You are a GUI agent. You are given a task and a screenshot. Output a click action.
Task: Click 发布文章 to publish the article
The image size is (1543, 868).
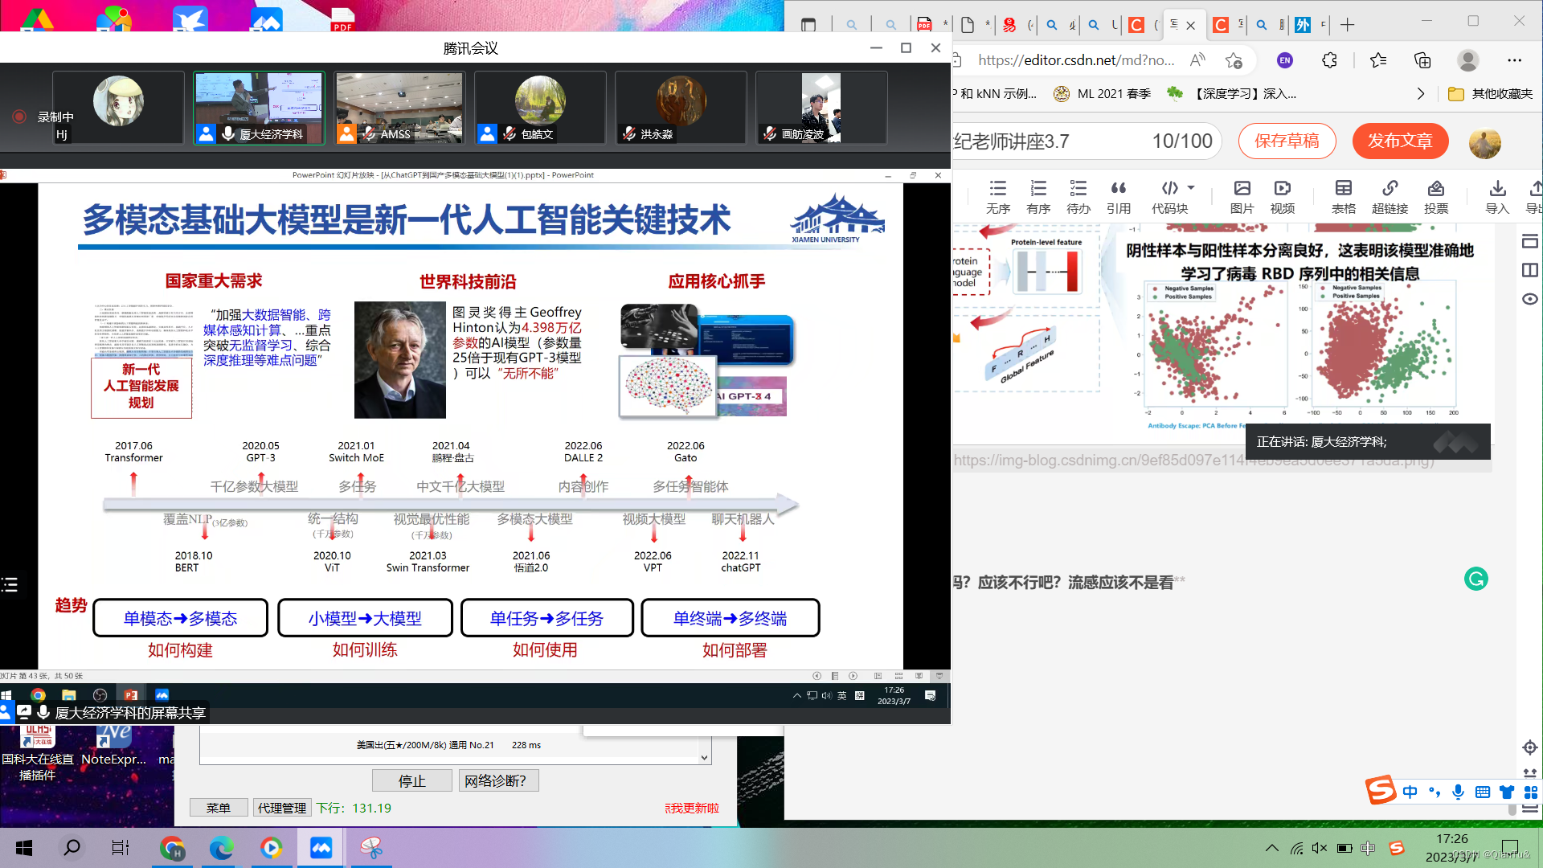point(1401,141)
